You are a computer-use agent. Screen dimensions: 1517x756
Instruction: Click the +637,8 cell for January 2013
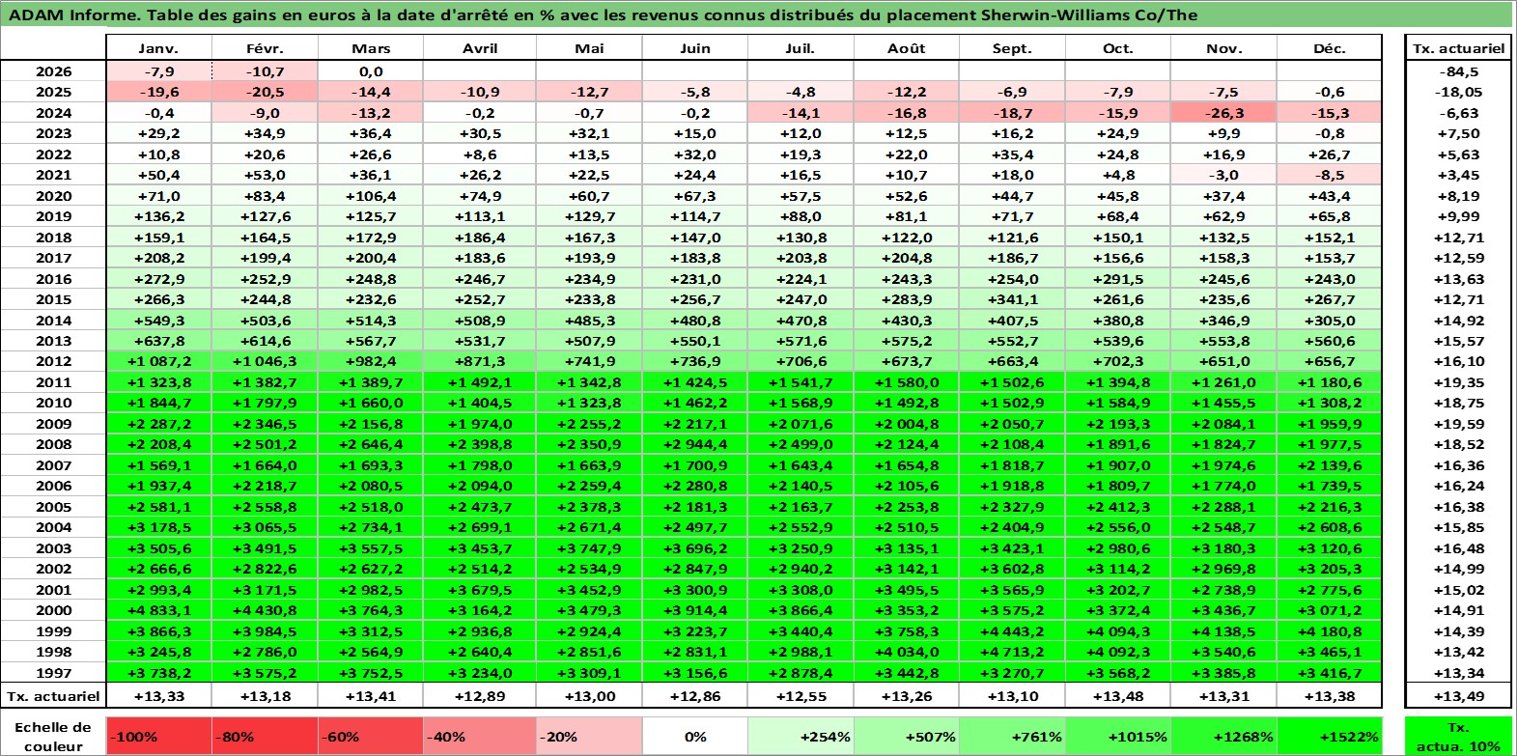[x=158, y=341]
